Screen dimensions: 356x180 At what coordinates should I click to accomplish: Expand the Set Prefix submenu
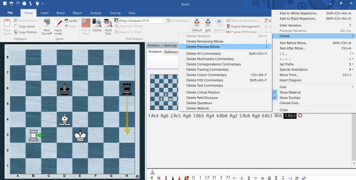pyautogui.click(x=313, y=64)
